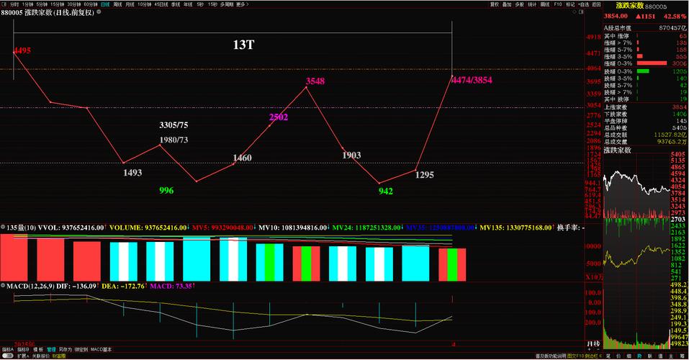This screenshot has width=689, height=360.
Task: Click 关联报价 related quotes
Action: pos(41,356)
